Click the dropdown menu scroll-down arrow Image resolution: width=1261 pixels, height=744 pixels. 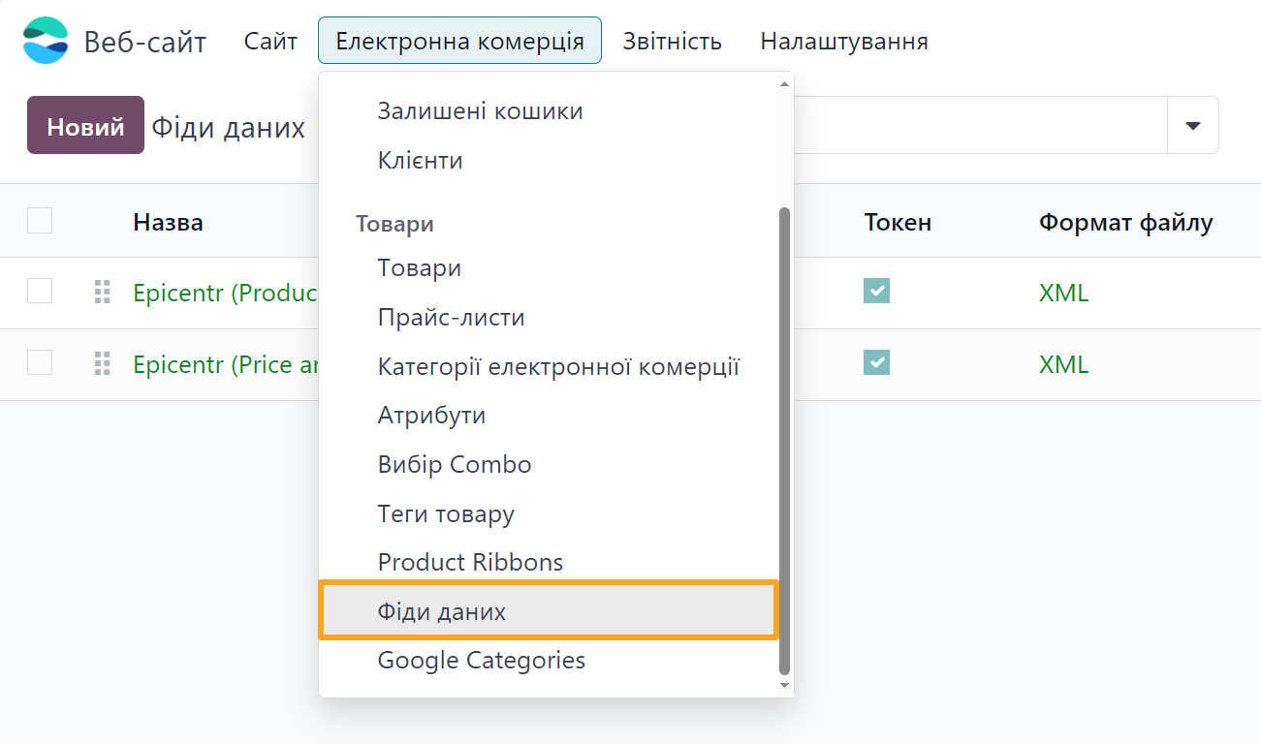click(785, 686)
